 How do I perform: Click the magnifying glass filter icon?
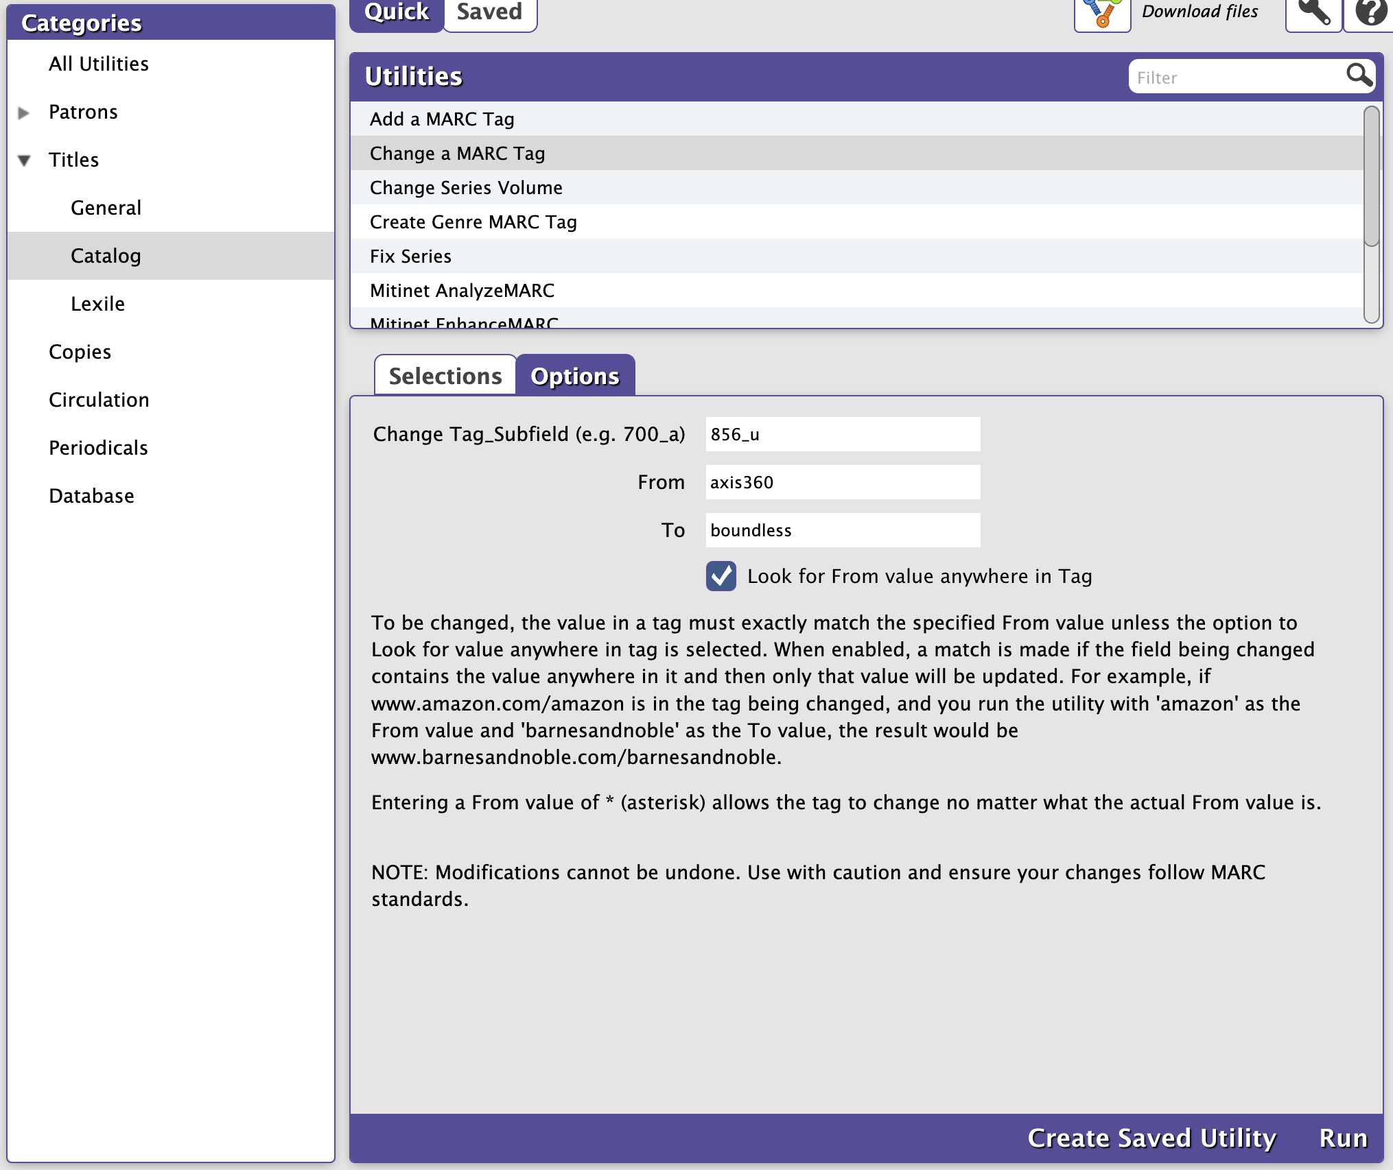pyautogui.click(x=1359, y=75)
